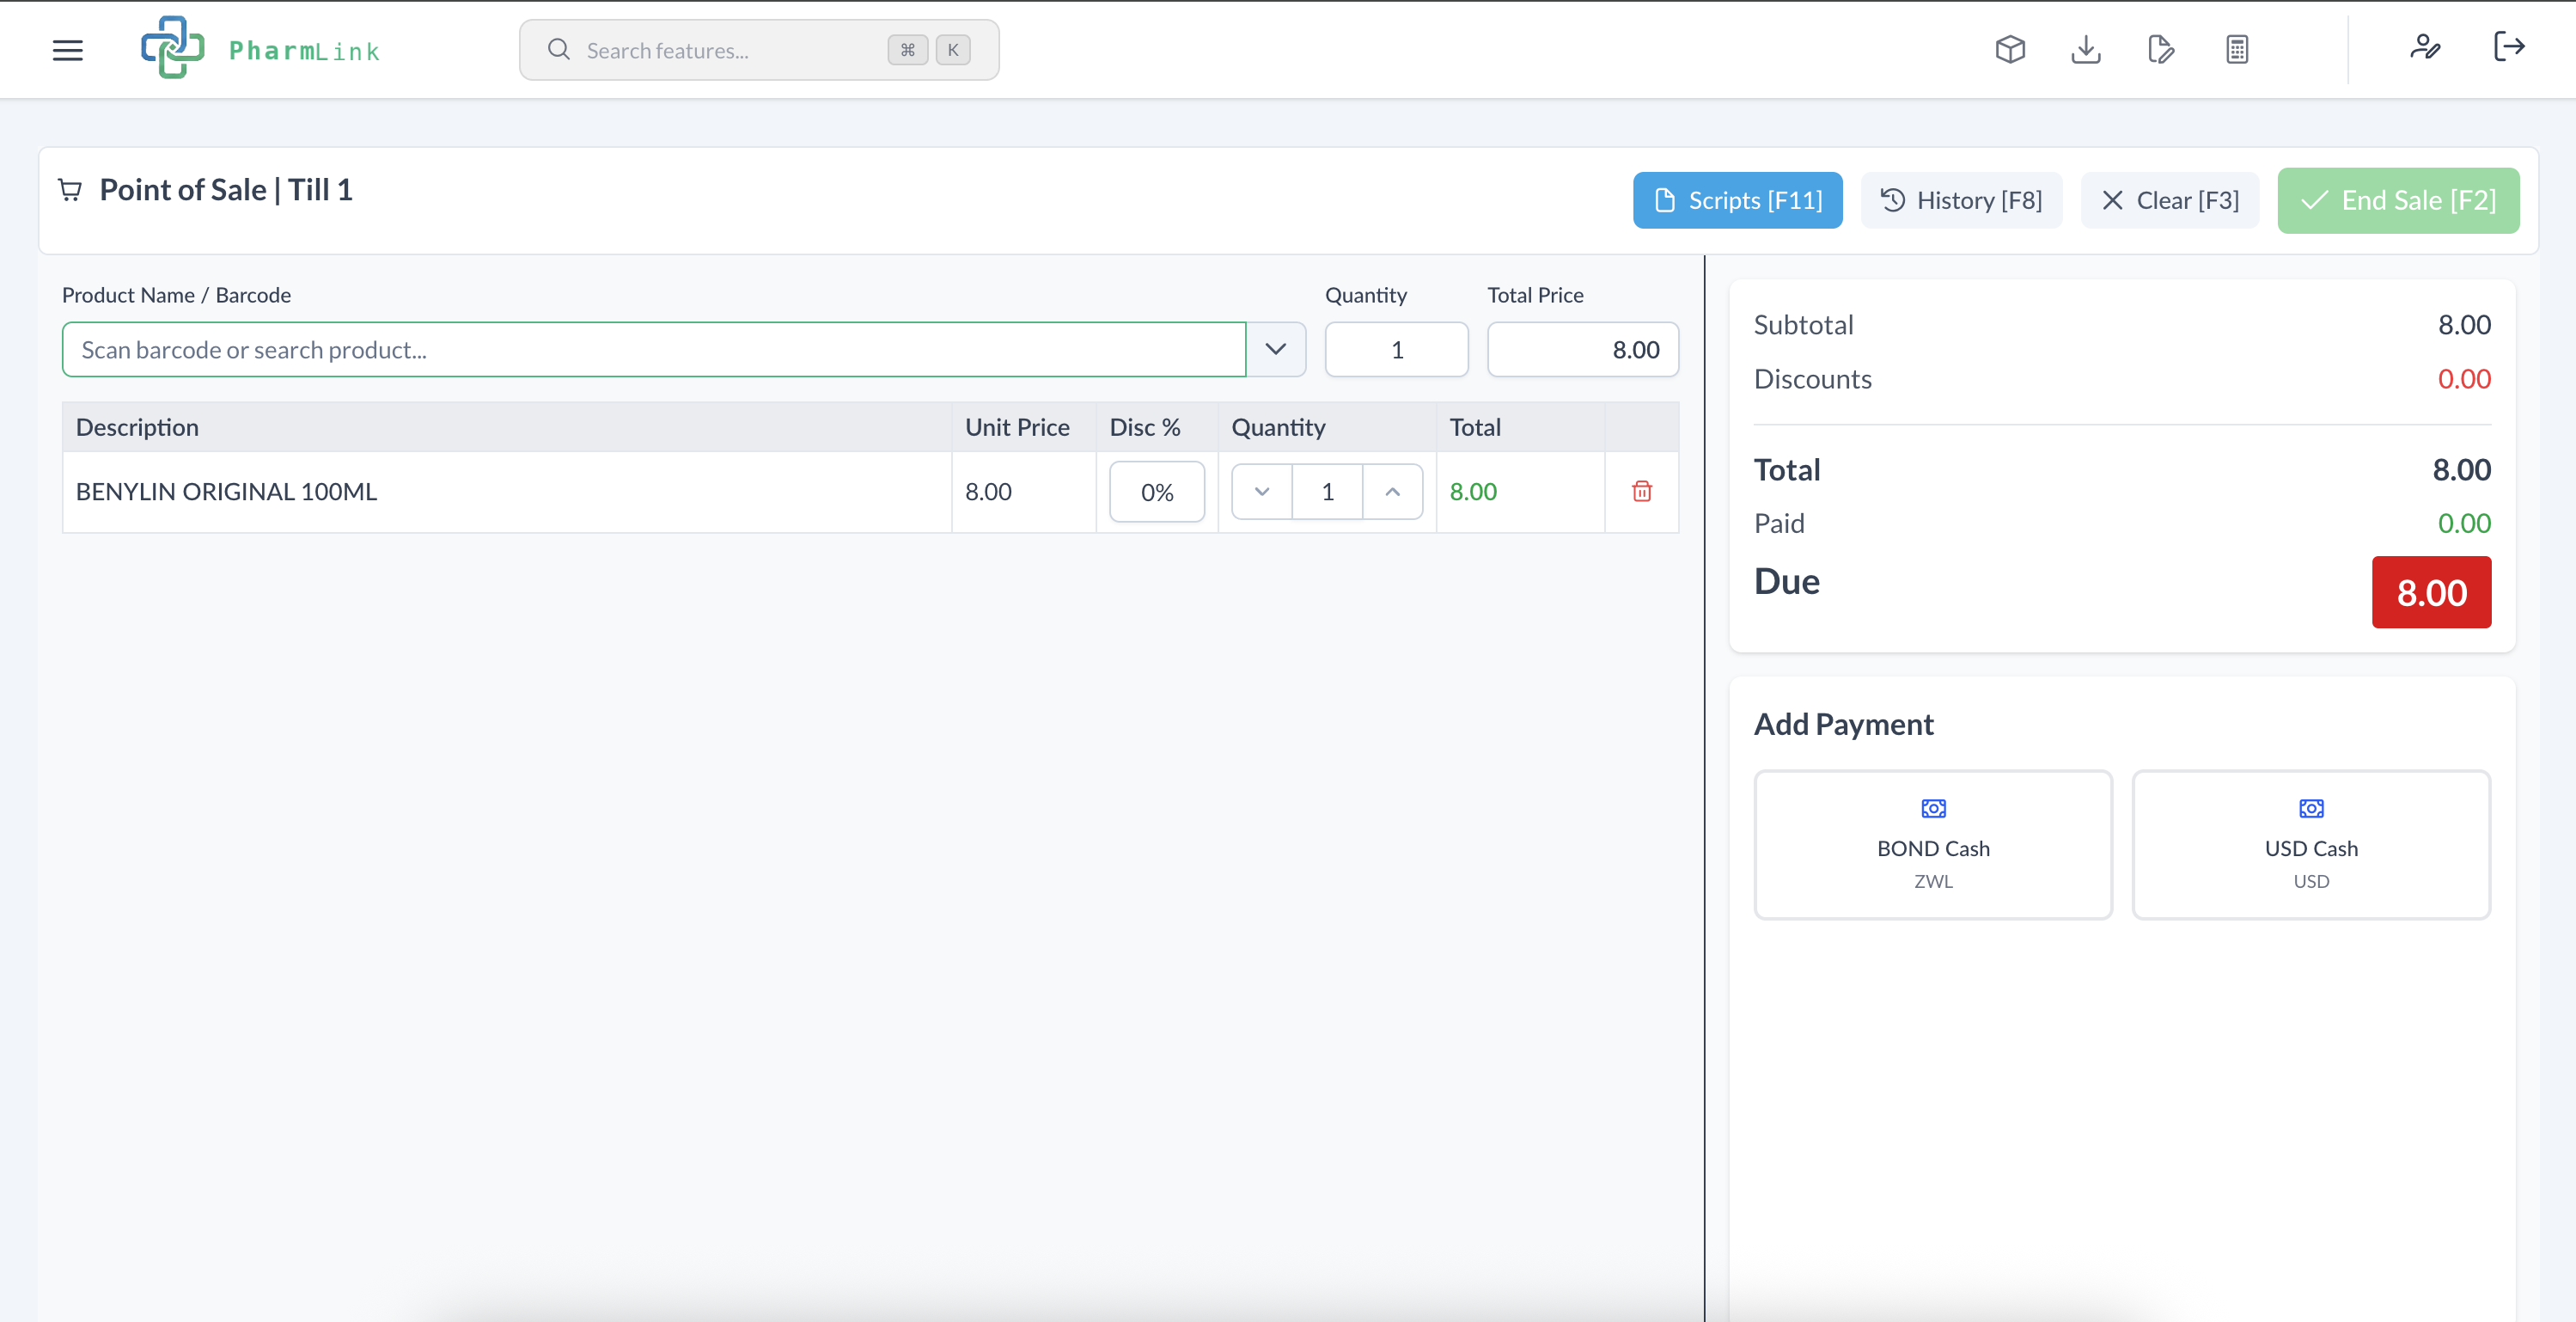Click the logout icon at top right
2576x1322 pixels.
pyautogui.click(x=2510, y=49)
